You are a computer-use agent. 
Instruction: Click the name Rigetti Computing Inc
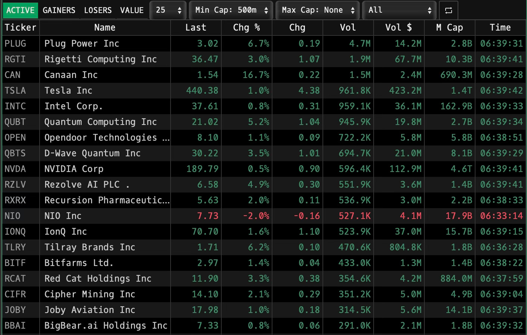click(101, 59)
